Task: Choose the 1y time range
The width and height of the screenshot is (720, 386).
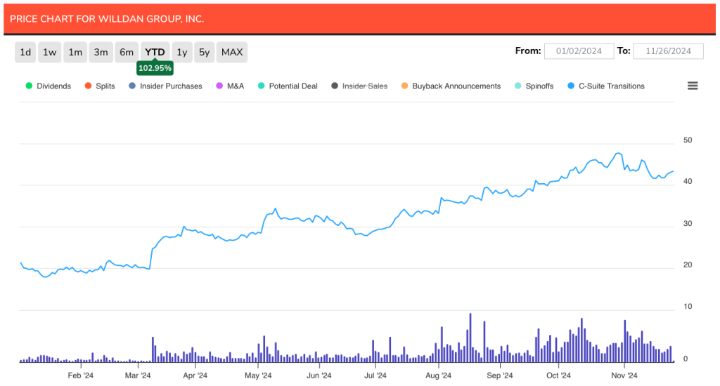Action: [x=182, y=52]
